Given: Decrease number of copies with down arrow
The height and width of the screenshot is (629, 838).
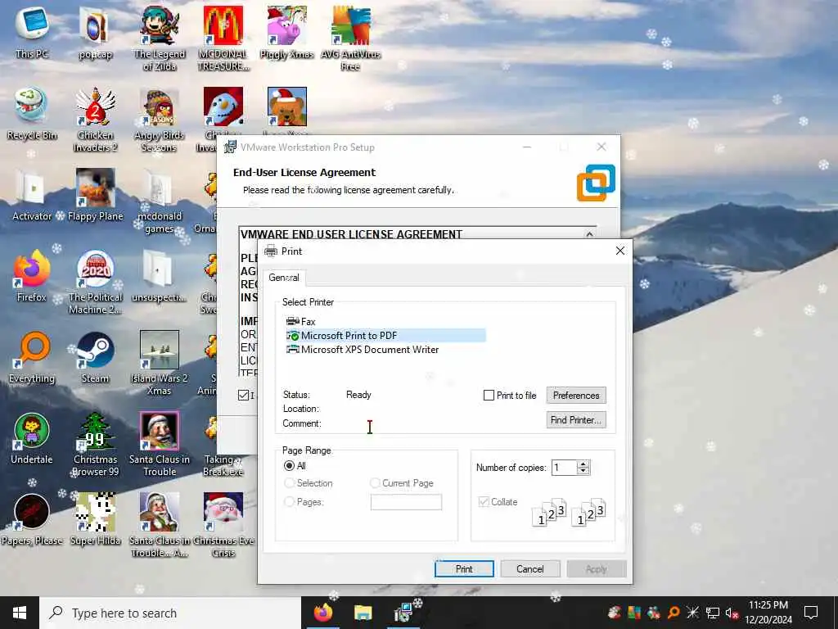Looking at the screenshot, I should coord(583,471).
